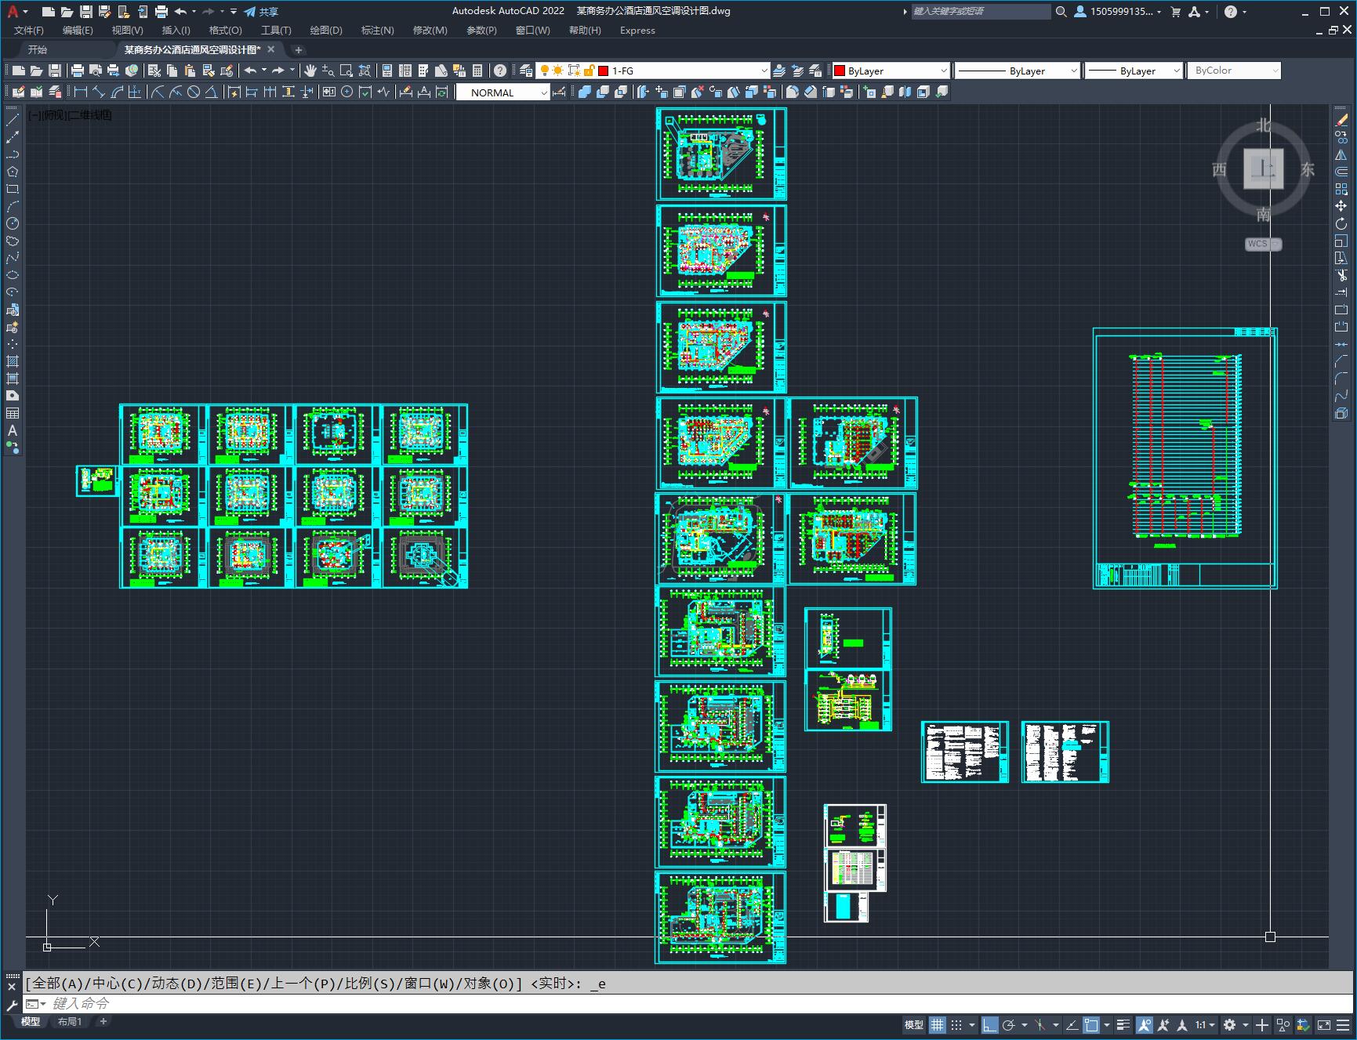Toggle lineweight display in status bar
This screenshot has width=1357, height=1040.
[1123, 1025]
